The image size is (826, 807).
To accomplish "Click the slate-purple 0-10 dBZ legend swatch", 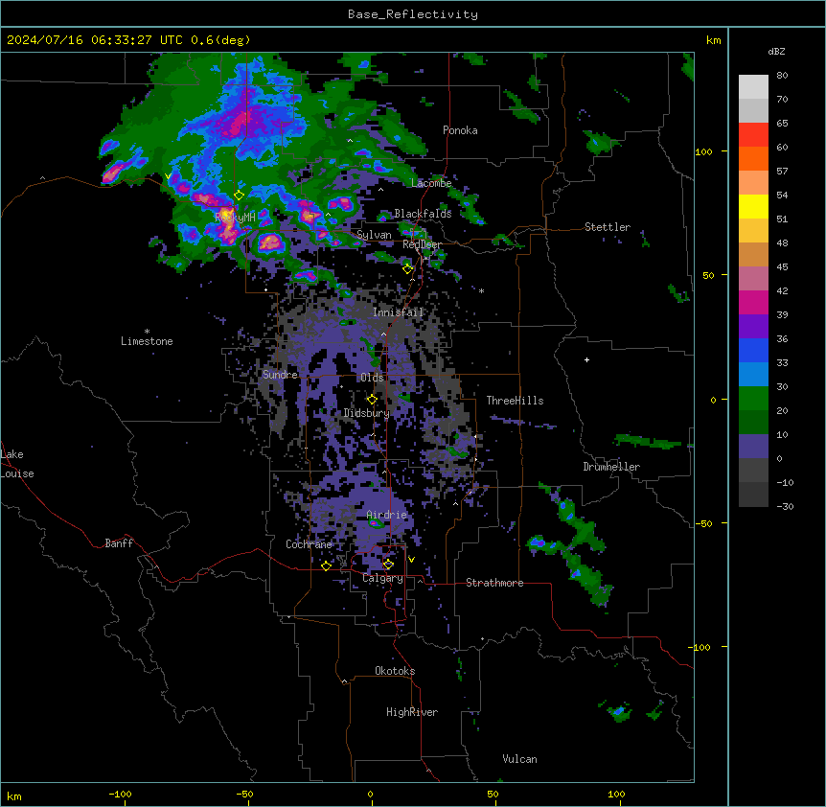I will click(x=753, y=447).
